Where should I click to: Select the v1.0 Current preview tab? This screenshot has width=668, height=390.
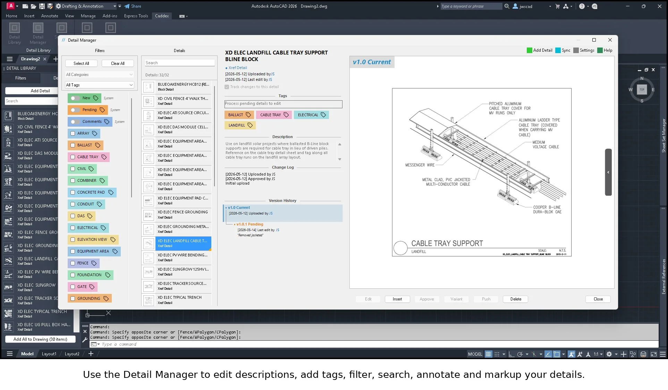(x=372, y=62)
